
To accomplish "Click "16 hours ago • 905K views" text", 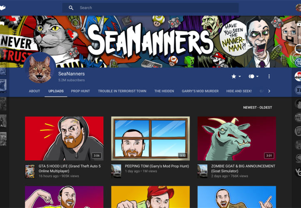I will click(x=59, y=176).
